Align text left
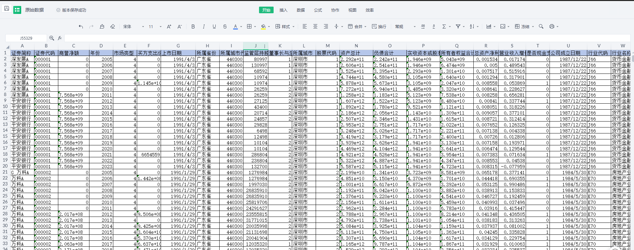634x250 pixels. [x=305, y=26]
